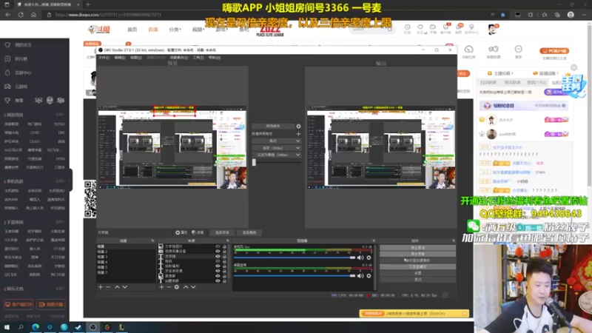This screenshot has width=592, height=333.
Task: Click 选择颜色 select color button
Action: click(x=249, y=232)
